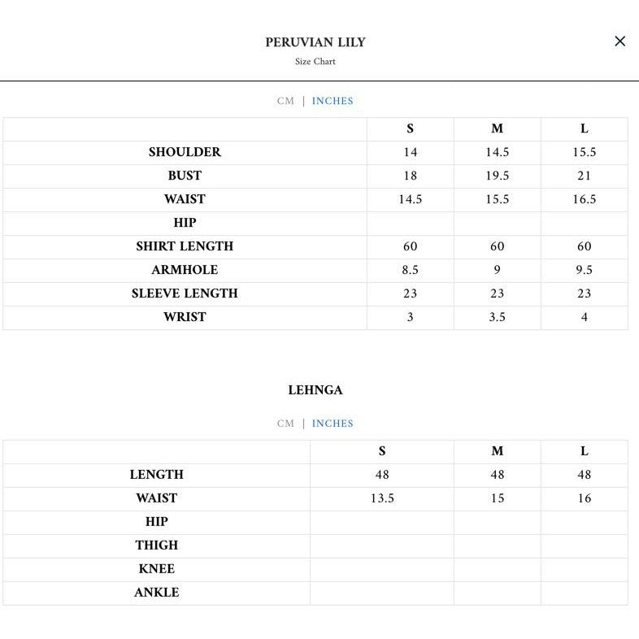This screenshot has width=639, height=639.
Task: Select INCHES above the shirt measurements table
Action: [333, 102]
